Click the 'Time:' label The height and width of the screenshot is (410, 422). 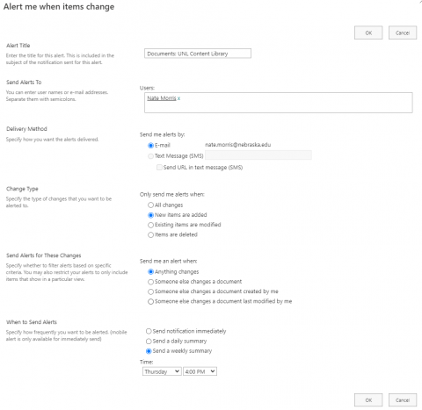point(146,362)
